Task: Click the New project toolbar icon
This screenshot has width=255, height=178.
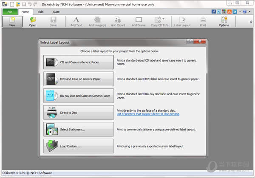Action: [x=12, y=22]
